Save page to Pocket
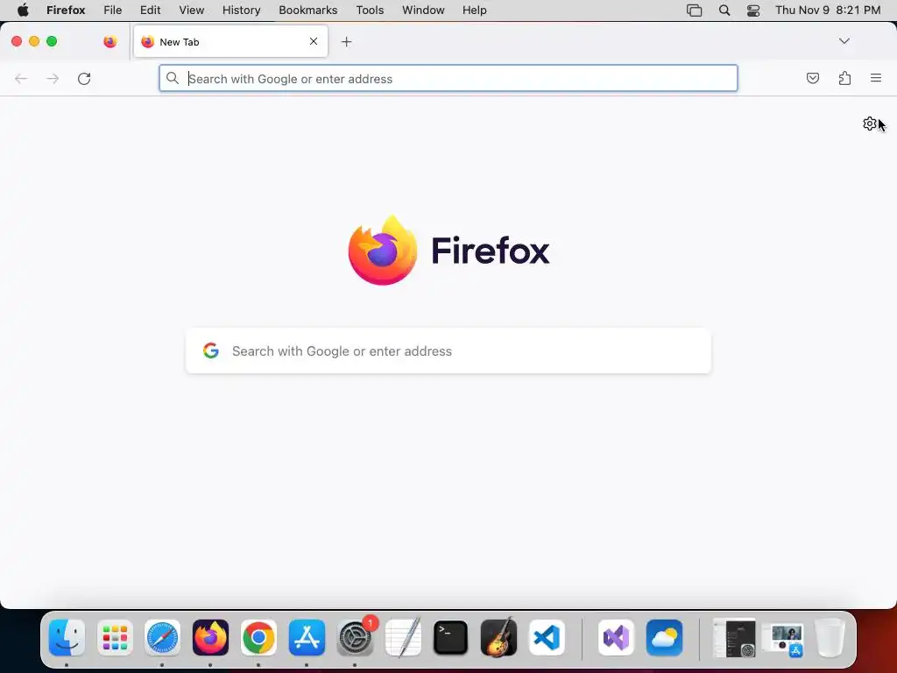 (812, 78)
